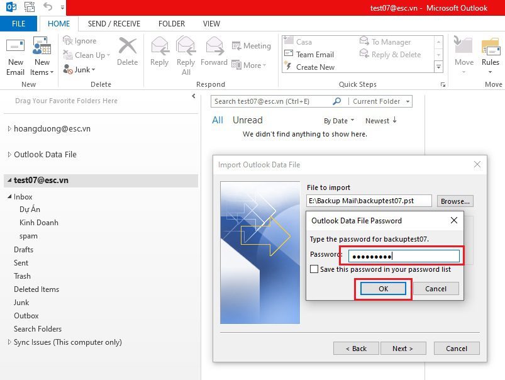505x380 pixels.
Task: Open the Dự Án folder
Action: [30, 209]
